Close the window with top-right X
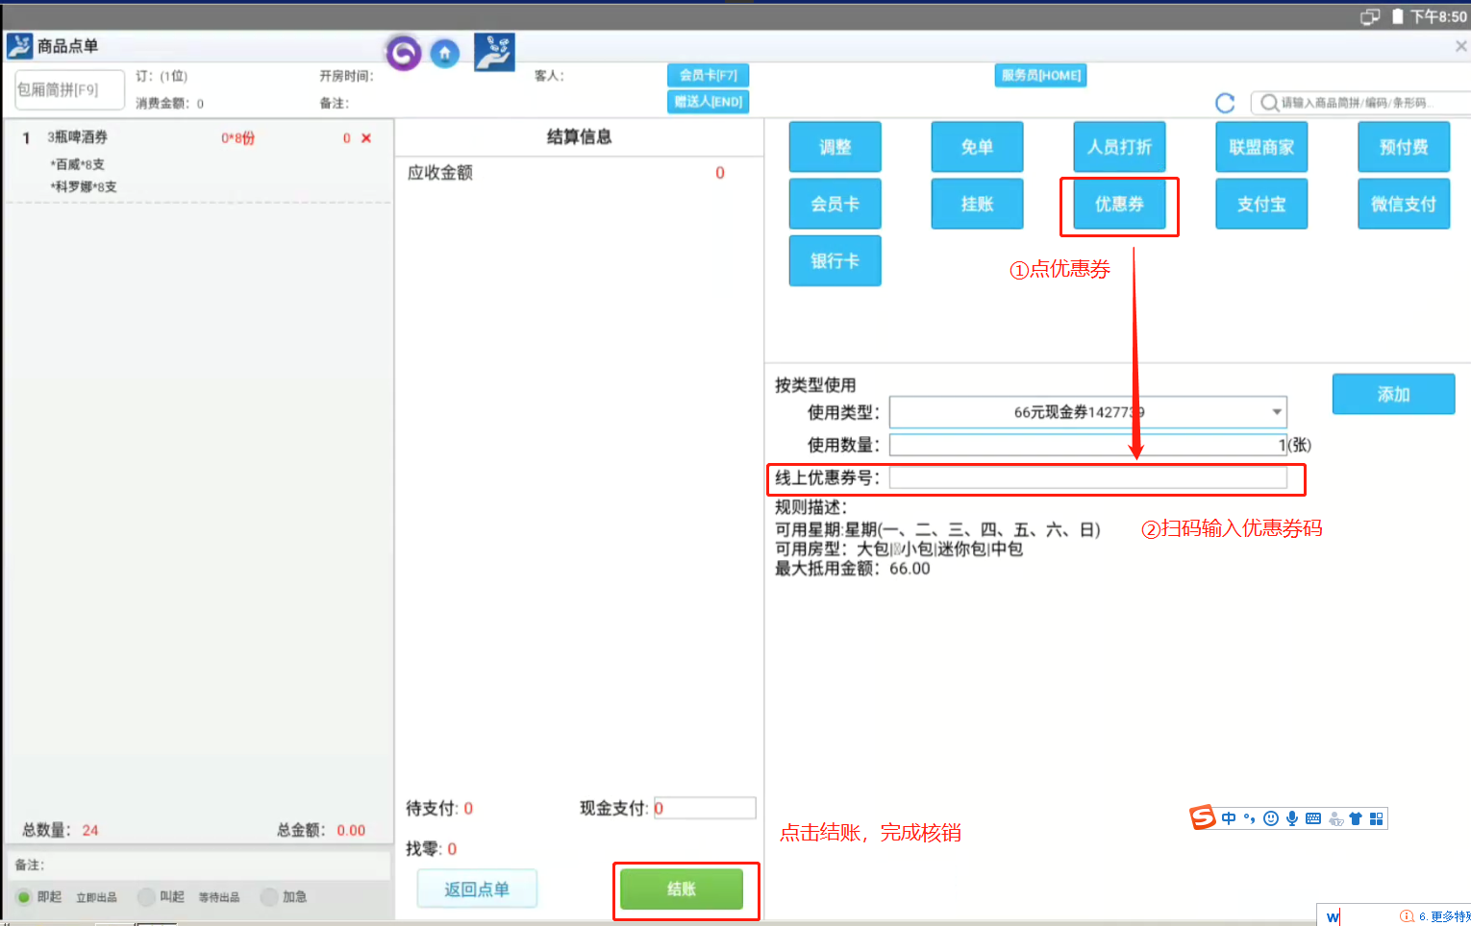The image size is (1471, 926). (1461, 46)
